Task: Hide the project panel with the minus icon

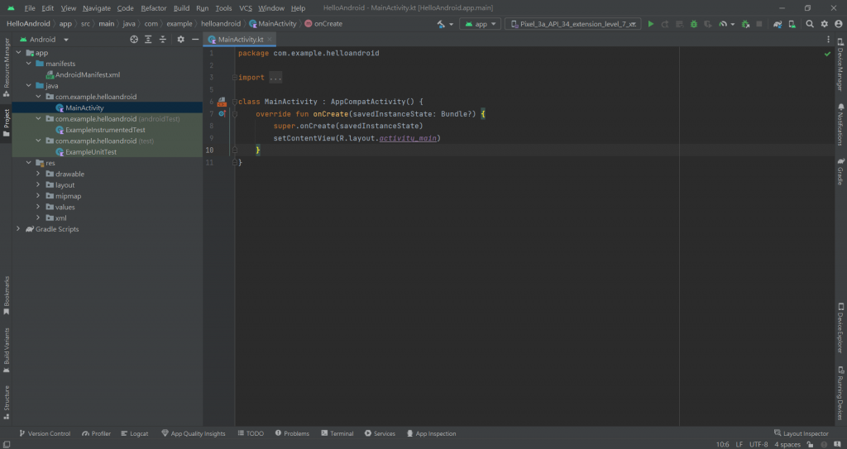Action: [195, 40]
